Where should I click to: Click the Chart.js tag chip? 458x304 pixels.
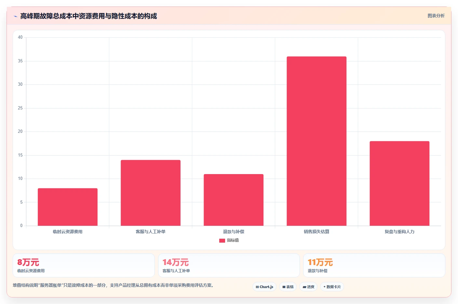click(264, 287)
